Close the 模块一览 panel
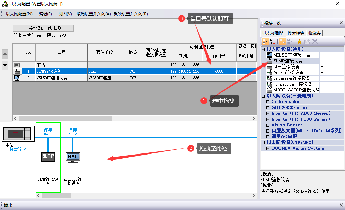 tap(341, 23)
